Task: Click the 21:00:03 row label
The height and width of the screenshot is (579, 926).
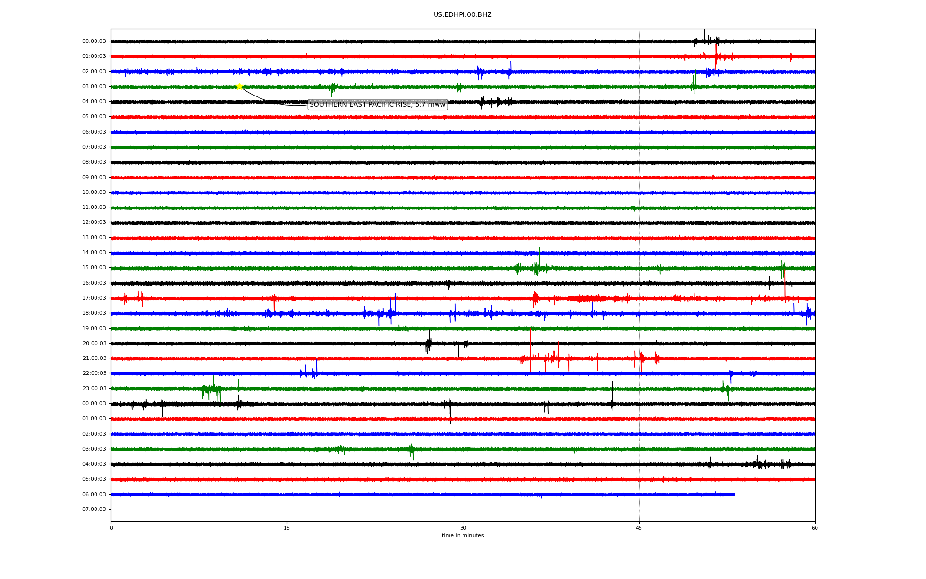Action: point(94,358)
